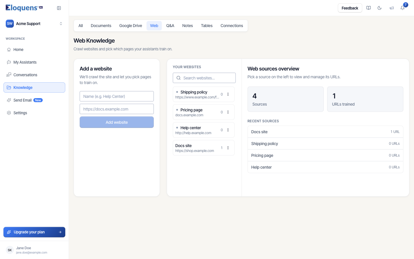This screenshot has width=414, height=259.
Task: Select Pricing page in Your Websites
Action: [x=204, y=112]
